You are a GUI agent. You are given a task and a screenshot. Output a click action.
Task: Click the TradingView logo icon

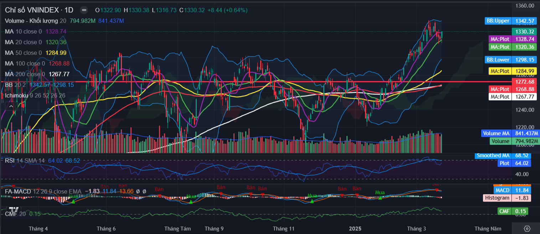point(14,210)
